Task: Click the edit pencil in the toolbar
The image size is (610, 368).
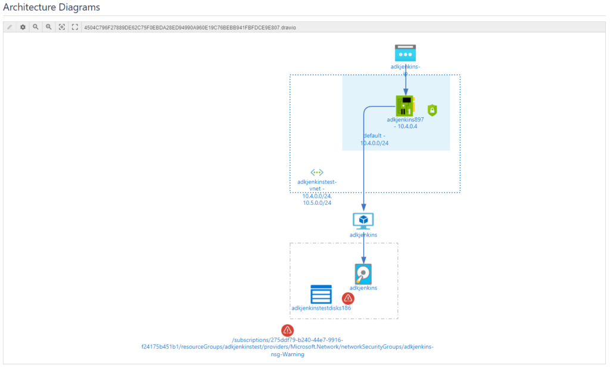Action: [9, 27]
